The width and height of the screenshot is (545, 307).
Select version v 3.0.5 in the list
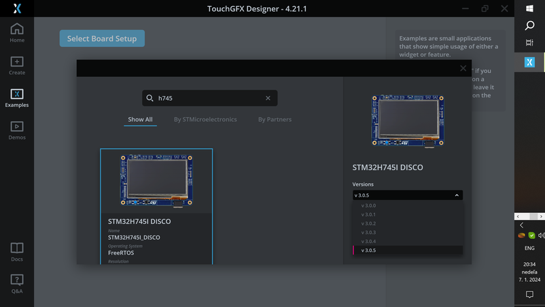click(407, 251)
